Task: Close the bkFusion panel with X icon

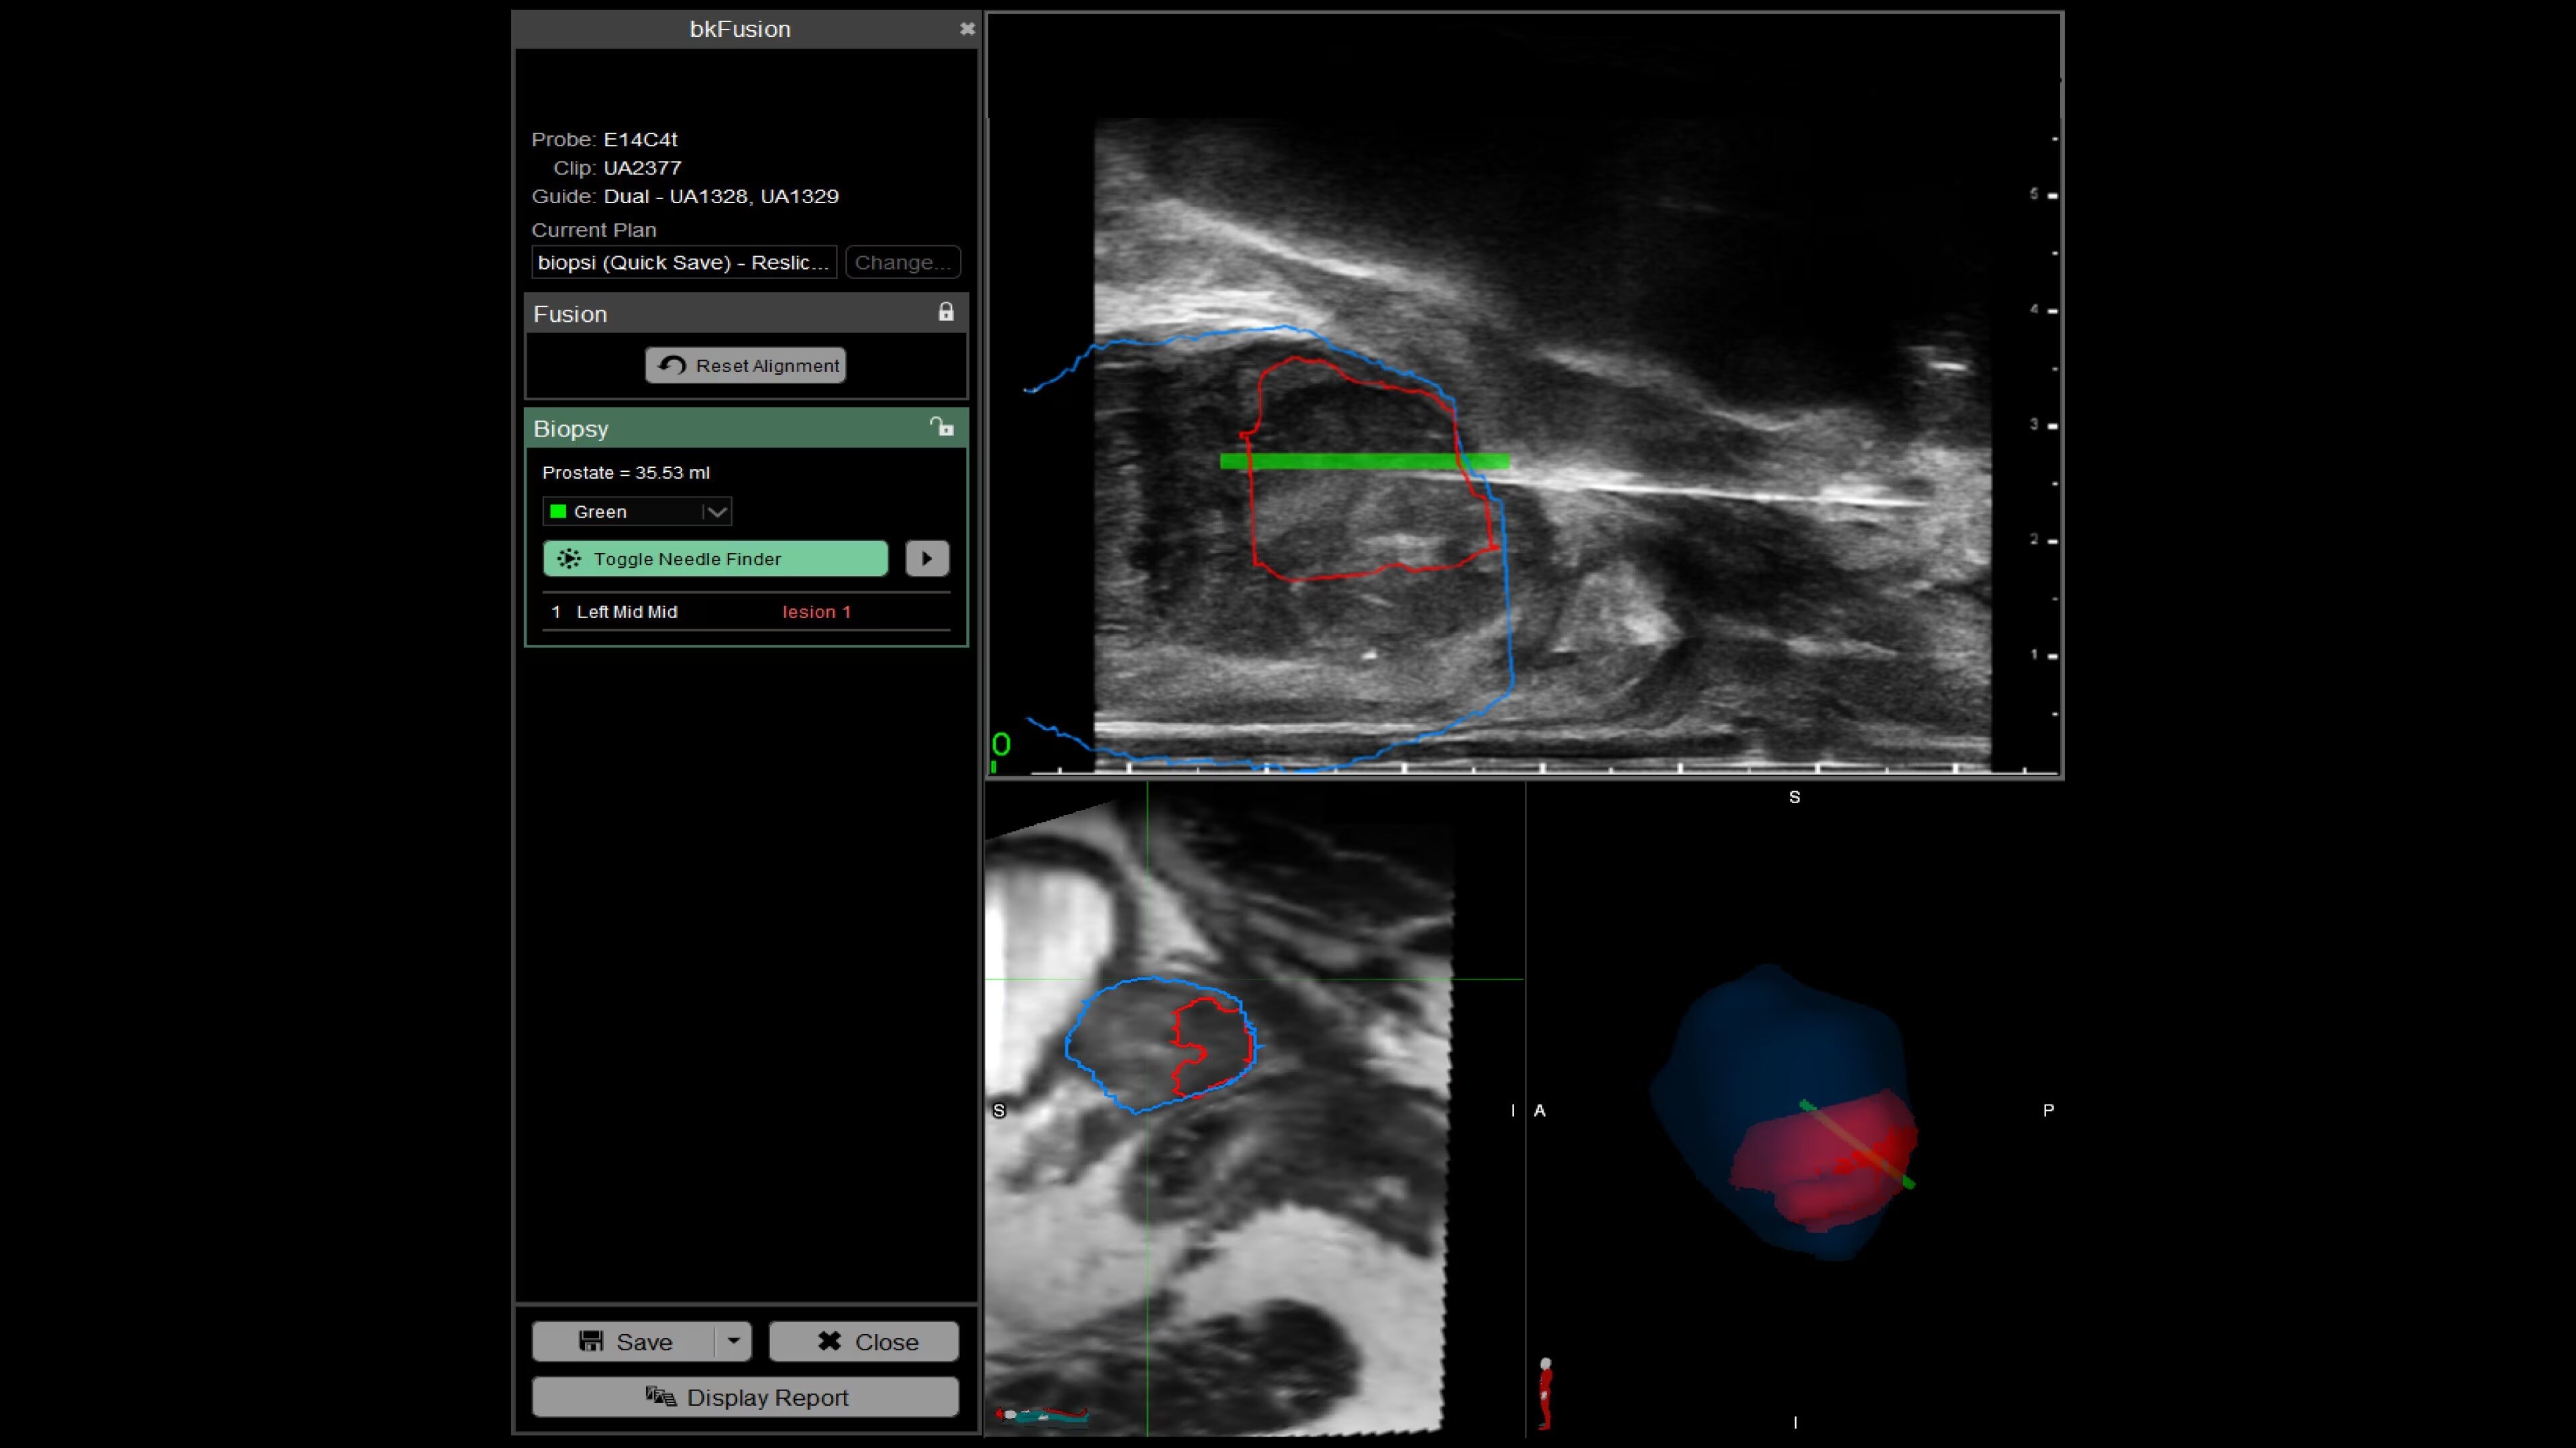Action: 966,29
